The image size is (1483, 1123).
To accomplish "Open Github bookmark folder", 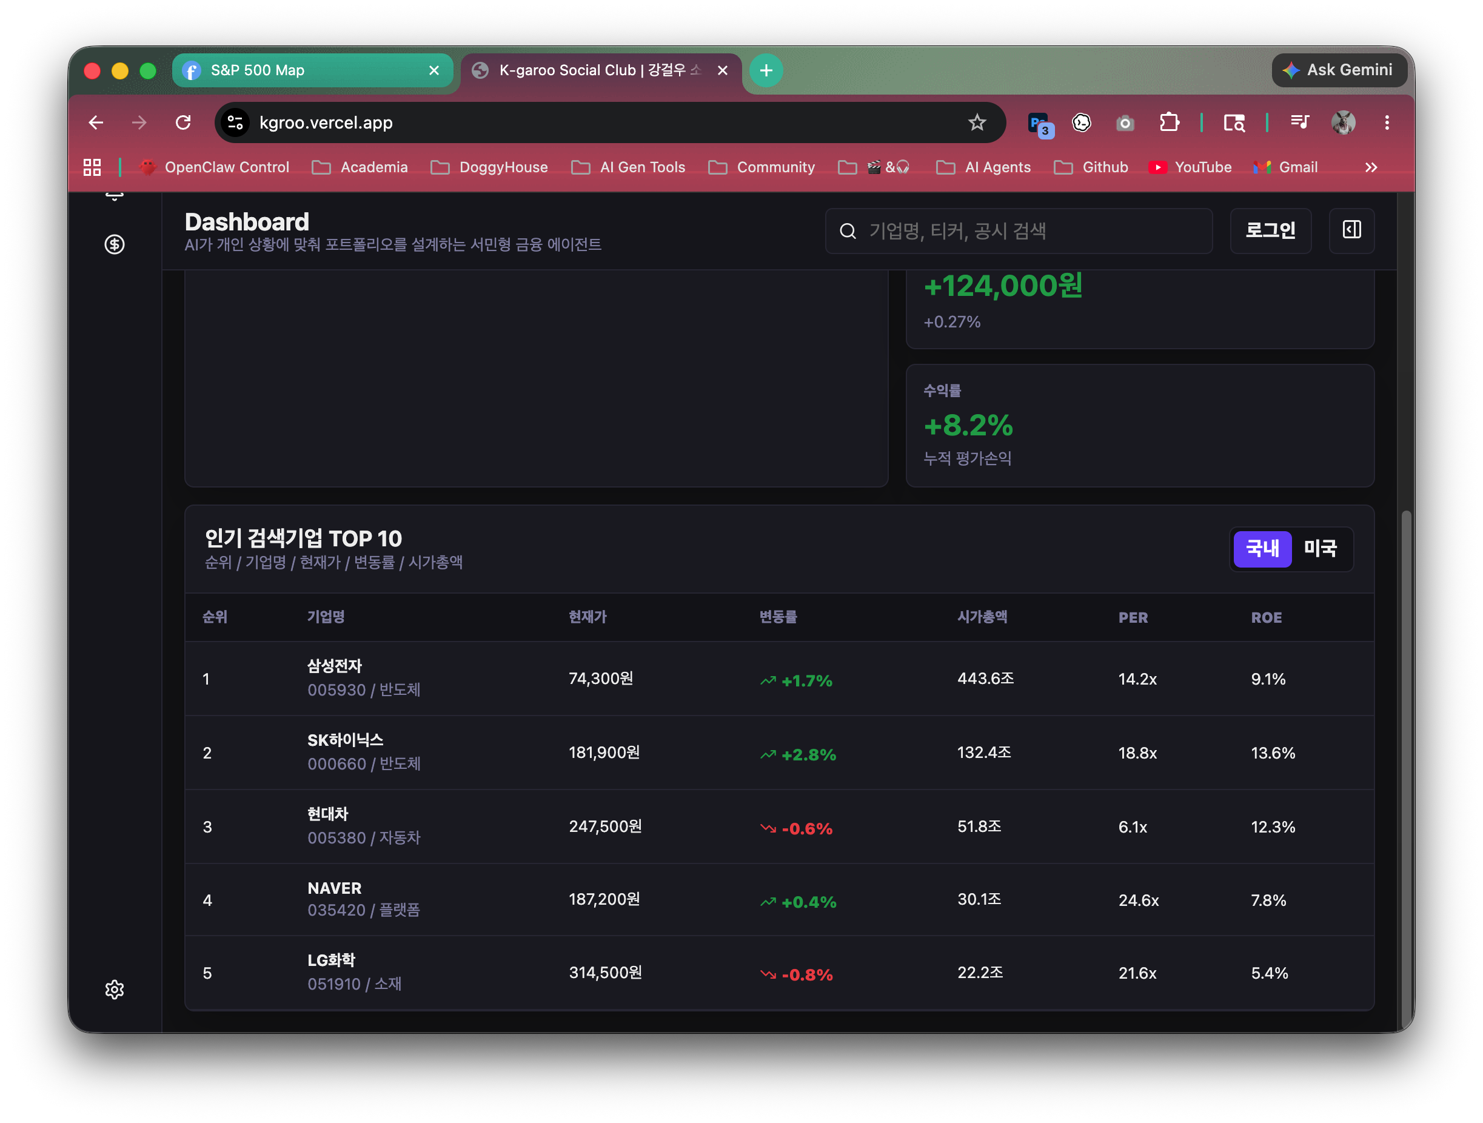I will tap(1091, 167).
